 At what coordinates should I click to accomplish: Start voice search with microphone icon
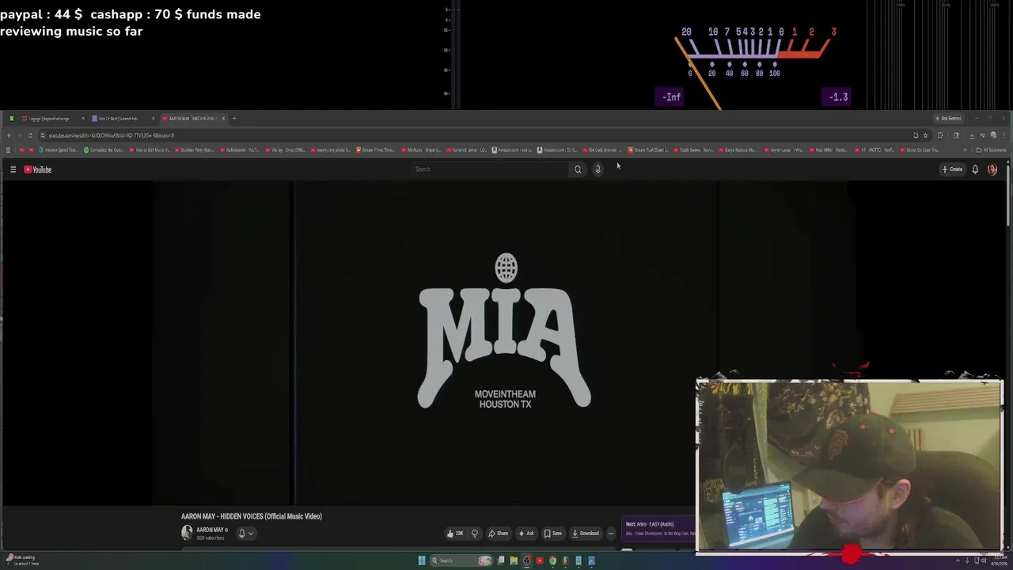[598, 169]
